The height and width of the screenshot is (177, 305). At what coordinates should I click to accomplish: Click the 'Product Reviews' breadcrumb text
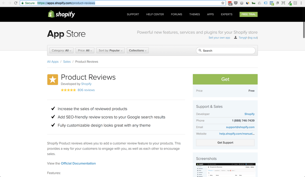[x=87, y=62]
